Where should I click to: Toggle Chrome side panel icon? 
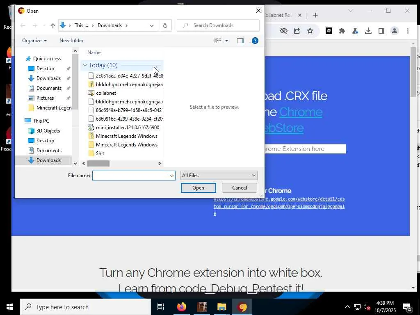tap(381, 31)
